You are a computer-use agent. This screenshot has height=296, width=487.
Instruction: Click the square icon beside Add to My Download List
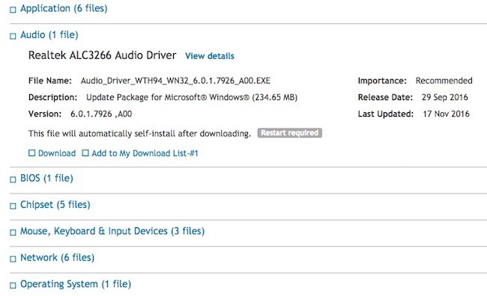click(85, 152)
